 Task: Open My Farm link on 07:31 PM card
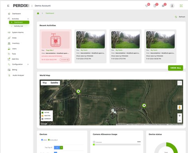coord(119,50)
